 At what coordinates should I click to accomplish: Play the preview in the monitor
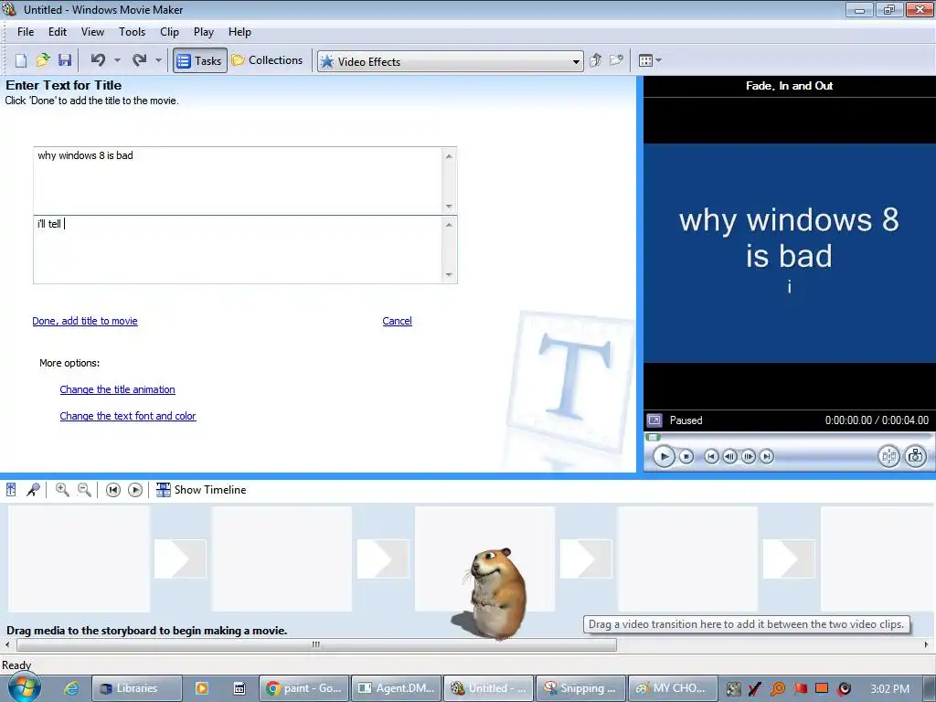664,457
